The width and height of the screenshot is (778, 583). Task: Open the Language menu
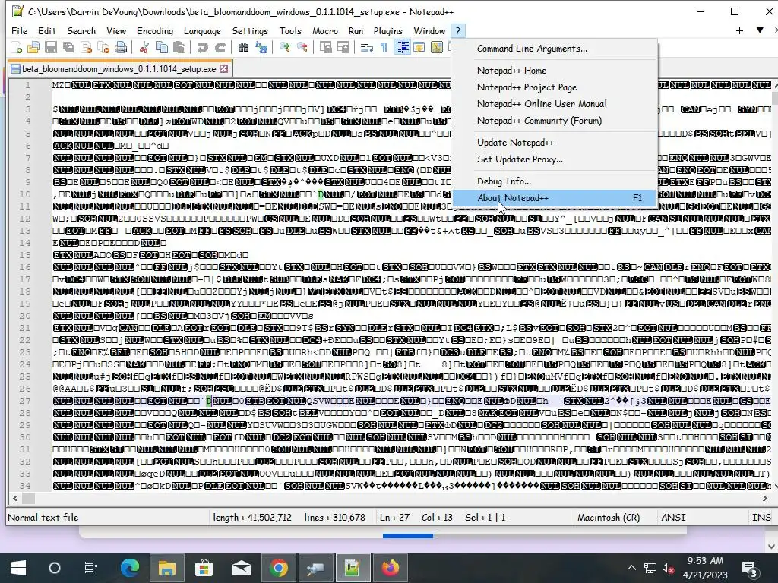click(202, 30)
